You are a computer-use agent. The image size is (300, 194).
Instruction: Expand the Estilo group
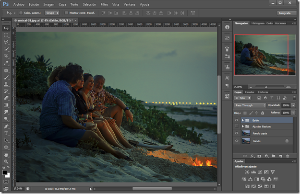point(242,120)
